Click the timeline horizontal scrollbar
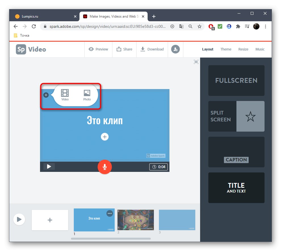 click(111, 239)
